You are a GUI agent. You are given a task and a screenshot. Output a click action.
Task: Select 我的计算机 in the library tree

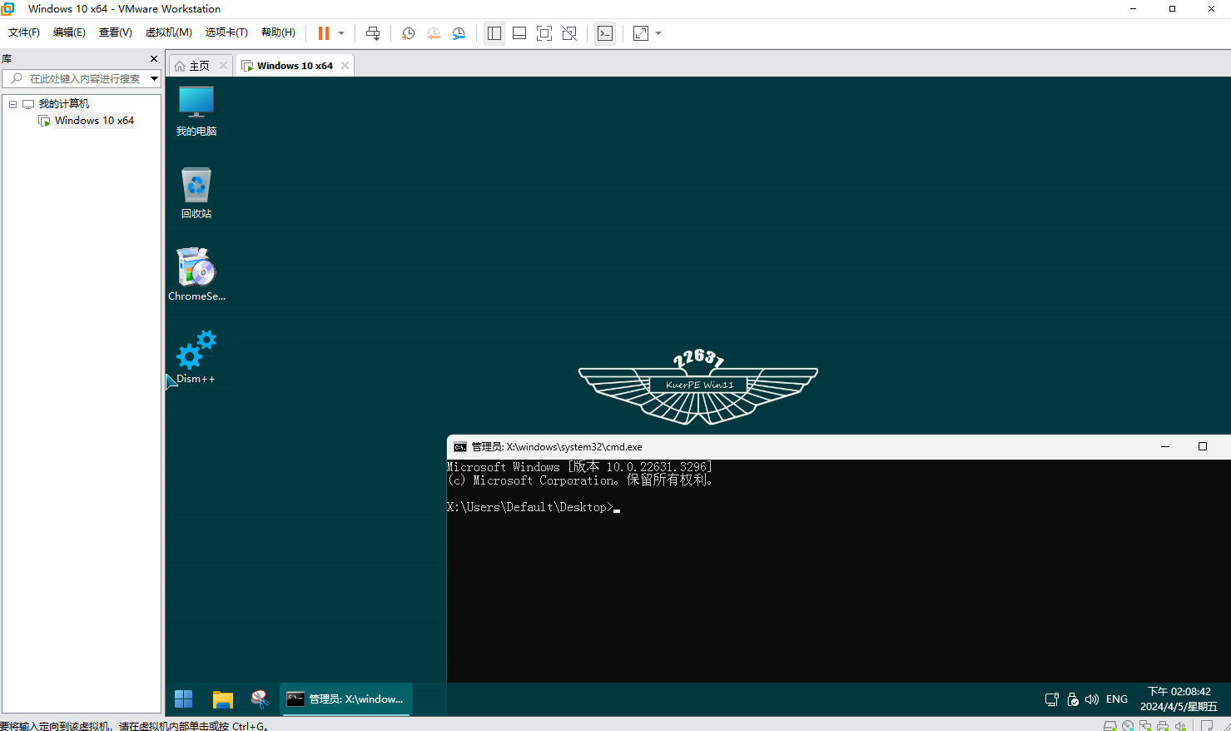64,104
